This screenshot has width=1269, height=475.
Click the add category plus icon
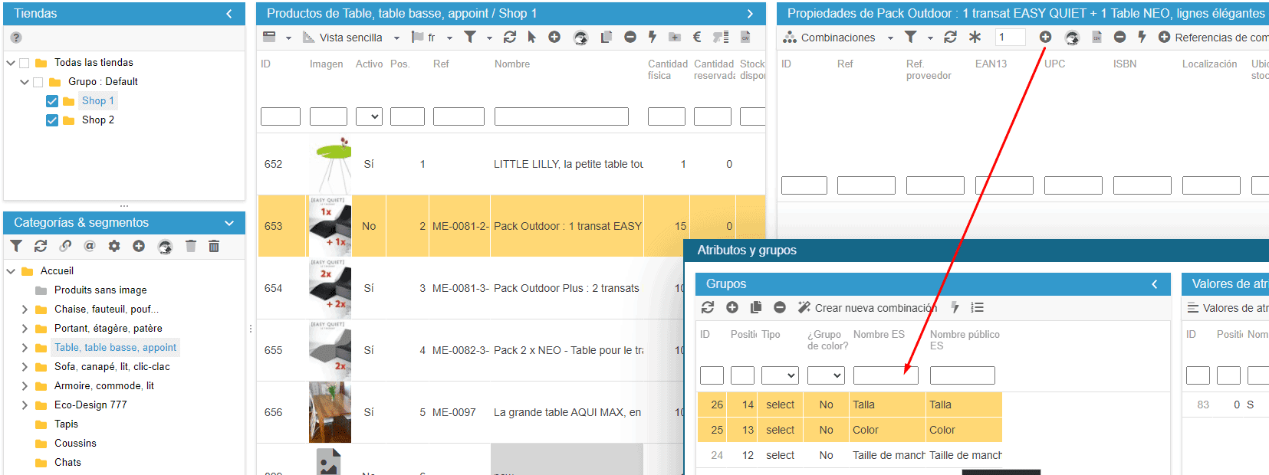tap(139, 246)
